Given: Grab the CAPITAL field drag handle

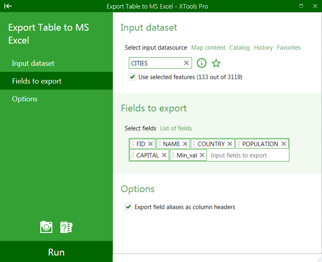Looking at the screenshot, I should click(133, 155).
